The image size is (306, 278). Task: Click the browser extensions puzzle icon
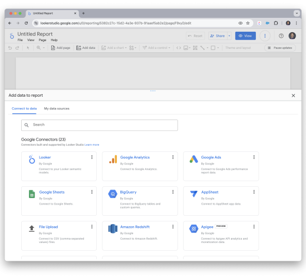click(x=276, y=23)
